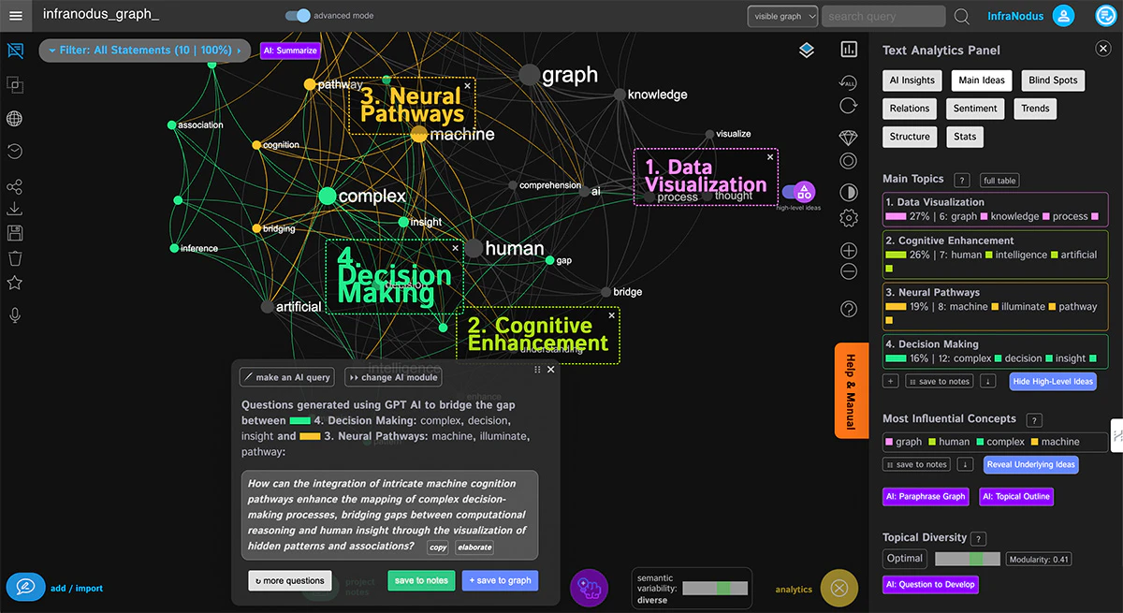This screenshot has height=613, width=1123.
Task: Click the AI: Summarize button
Action: tap(290, 51)
